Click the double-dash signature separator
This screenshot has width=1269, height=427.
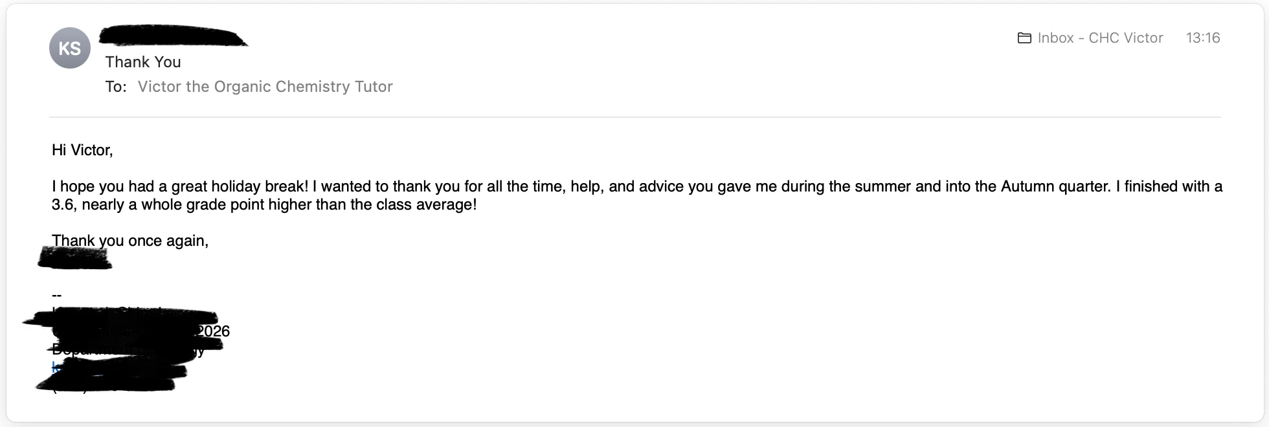(x=57, y=295)
